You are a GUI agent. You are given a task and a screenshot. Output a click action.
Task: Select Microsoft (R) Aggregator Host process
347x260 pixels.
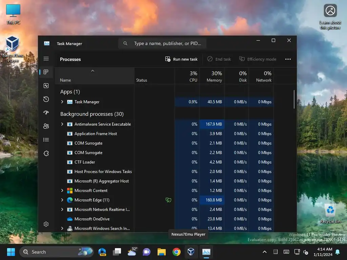(x=164, y=181)
